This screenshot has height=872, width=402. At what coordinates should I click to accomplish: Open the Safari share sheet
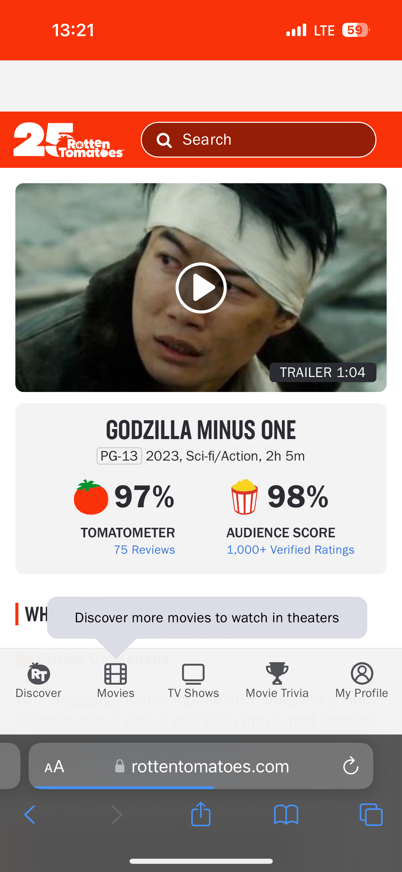[201, 814]
